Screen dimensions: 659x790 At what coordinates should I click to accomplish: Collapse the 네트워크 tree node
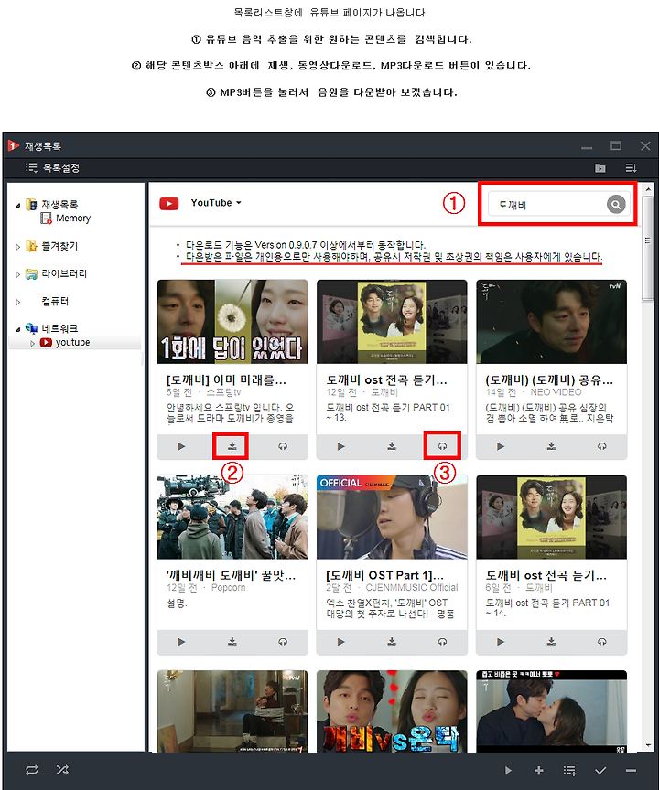click(17, 329)
